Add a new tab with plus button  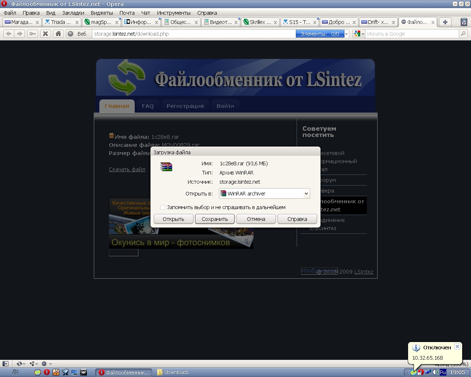(x=445, y=22)
